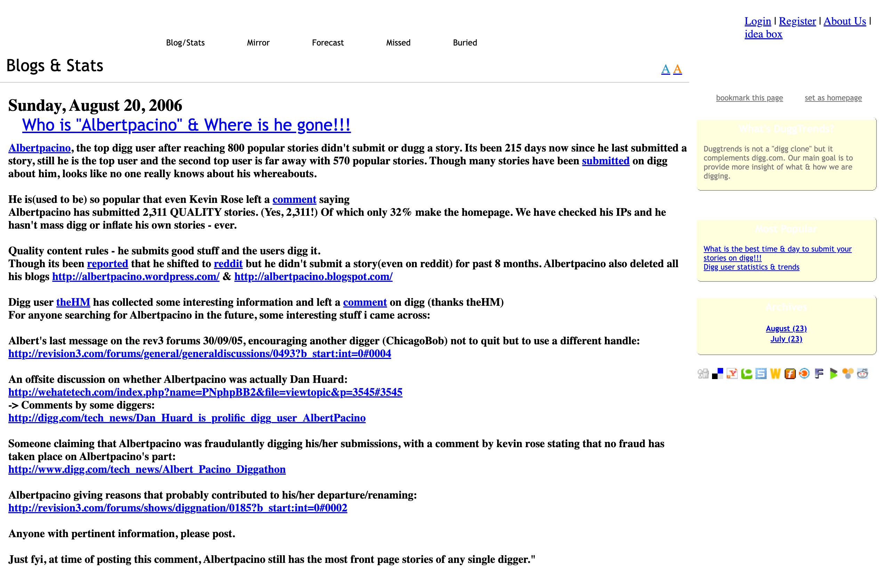881x574 pixels.
Task: Switch to the Mirror tab
Action: [x=258, y=42]
